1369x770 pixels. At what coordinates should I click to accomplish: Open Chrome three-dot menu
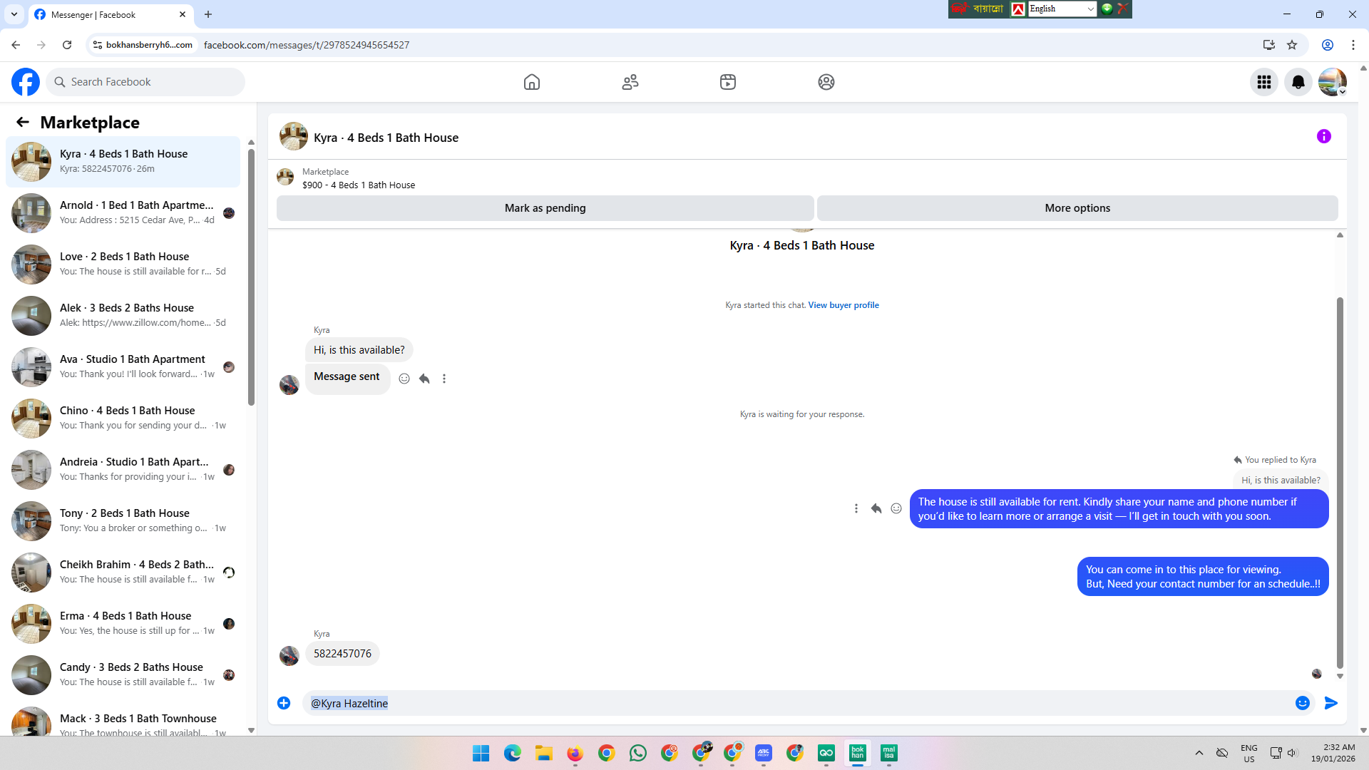(1353, 45)
